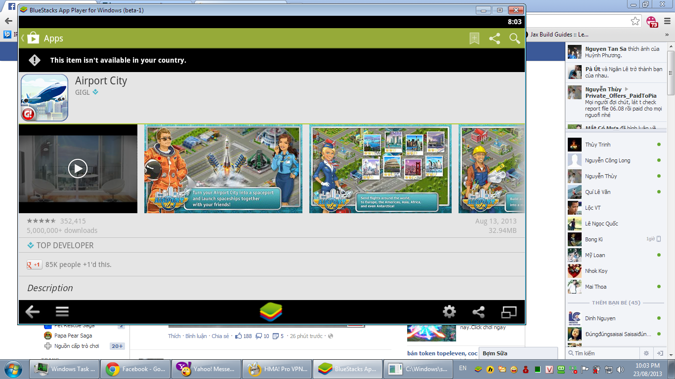This screenshot has width=675, height=379.
Task: Open the Airport City app icon
Action: pos(44,98)
